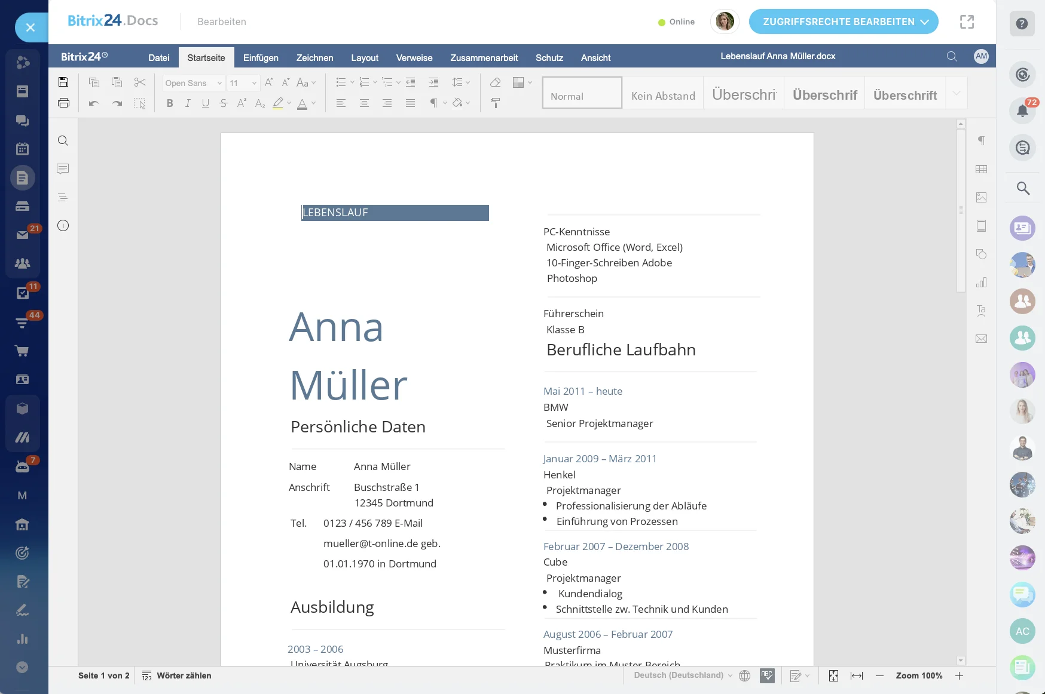Expand the font size dropdown

tap(253, 83)
